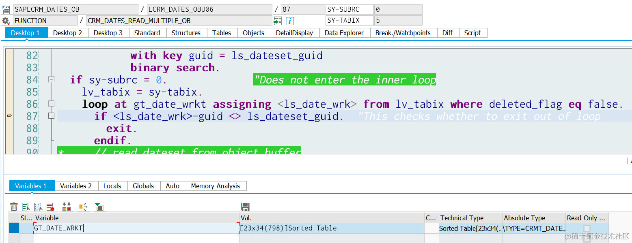Select the Variables 2 tab
This screenshot has width=632, height=243.
pos(76,186)
